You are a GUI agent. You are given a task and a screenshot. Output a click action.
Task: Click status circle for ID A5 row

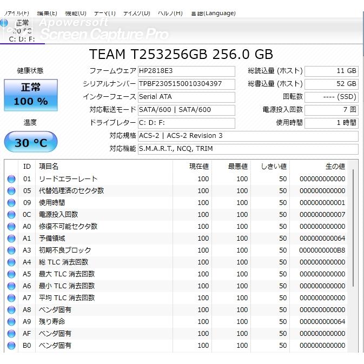click(11, 274)
